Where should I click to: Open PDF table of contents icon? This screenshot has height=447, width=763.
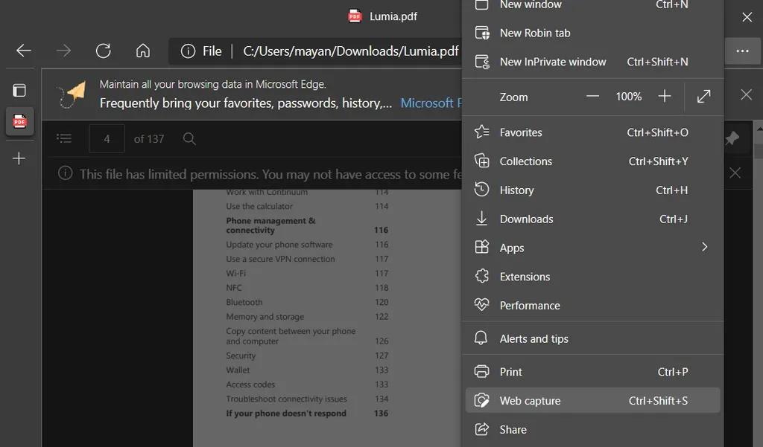pyautogui.click(x=64, y=138)
